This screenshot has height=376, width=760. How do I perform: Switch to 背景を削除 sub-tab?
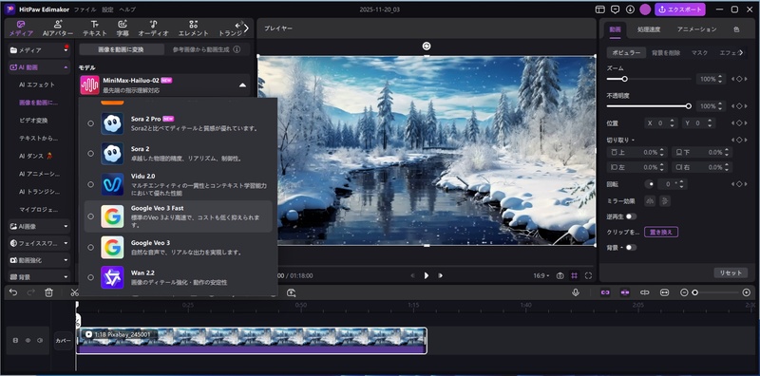(x=666, y=52)
